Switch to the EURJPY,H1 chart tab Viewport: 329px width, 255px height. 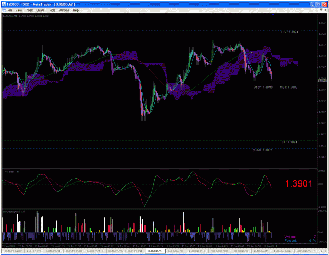pos(53,251)
